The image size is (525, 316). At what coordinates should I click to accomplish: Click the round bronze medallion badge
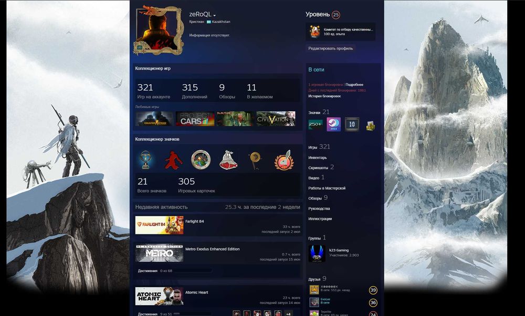[x=201, y=160]
